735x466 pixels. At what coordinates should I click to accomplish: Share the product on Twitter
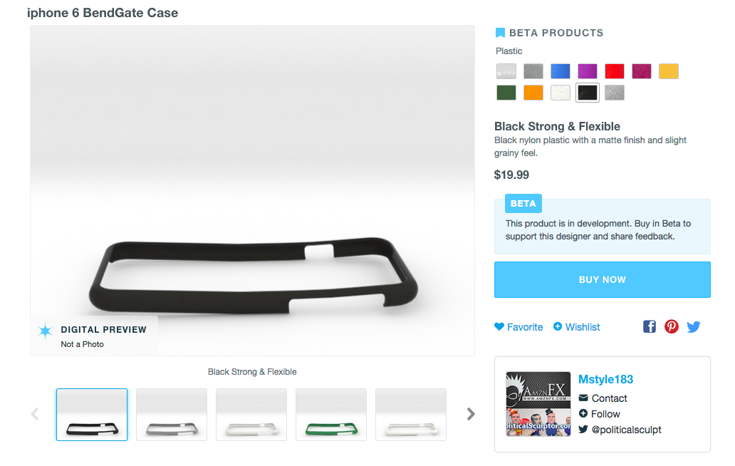694,326
